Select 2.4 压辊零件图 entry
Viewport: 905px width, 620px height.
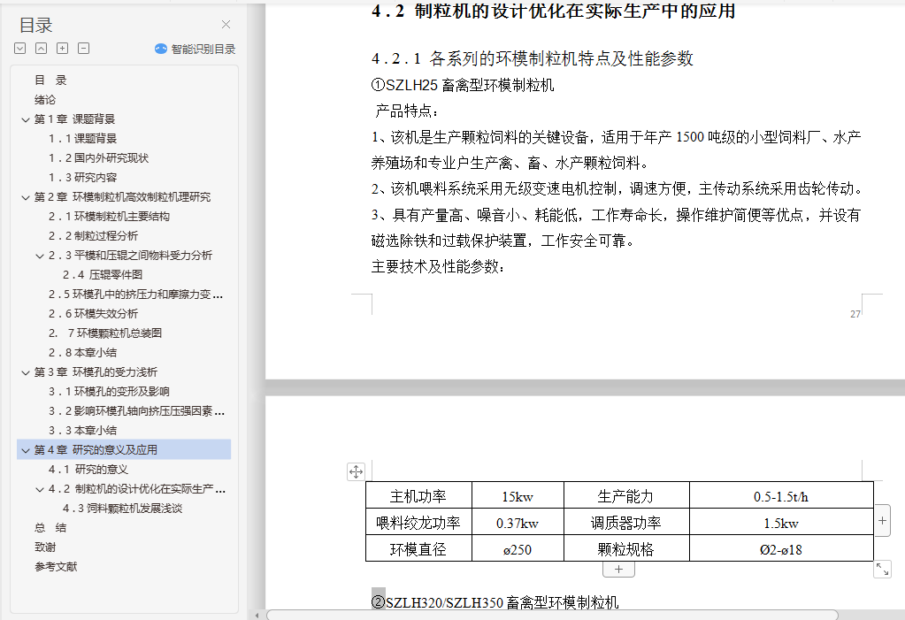pos(103,275)
